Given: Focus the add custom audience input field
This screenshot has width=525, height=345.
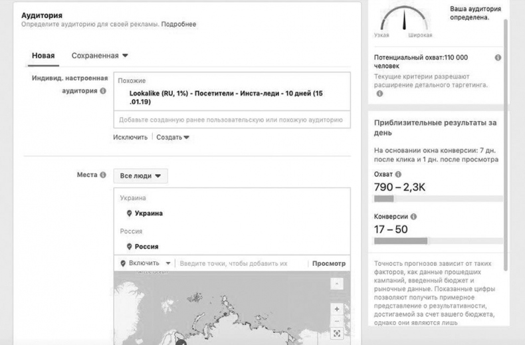Looking at the screenshot, I should (x=231, y=120).
